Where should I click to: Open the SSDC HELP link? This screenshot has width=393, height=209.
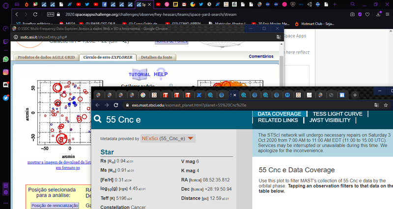coord(161,74)
